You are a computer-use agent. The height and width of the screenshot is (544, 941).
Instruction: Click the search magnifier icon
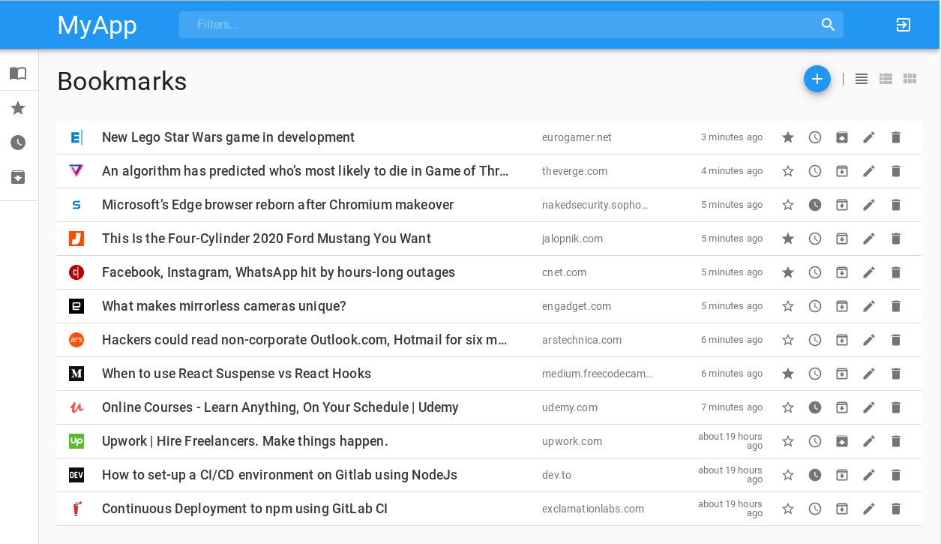[829, 25]
